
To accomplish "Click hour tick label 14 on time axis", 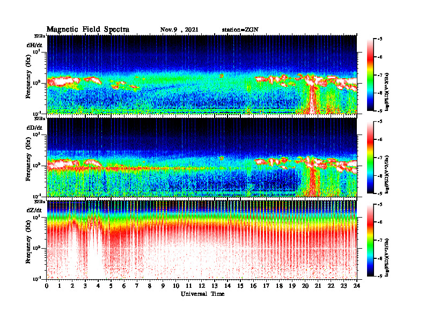I will point(228,286).
